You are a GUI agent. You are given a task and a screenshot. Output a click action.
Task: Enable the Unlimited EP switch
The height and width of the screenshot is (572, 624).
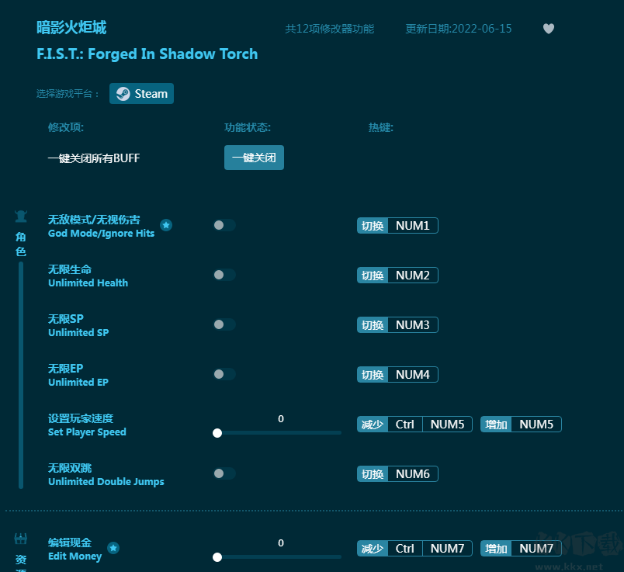pyautogui.click(x=224, y=374)
